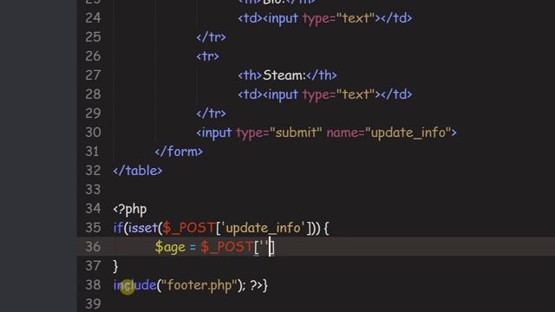This screenshot has width=555, height=312.
Task: Click line number 24 in the gutter
Action: pyautogui.click(x=93, y=17)
